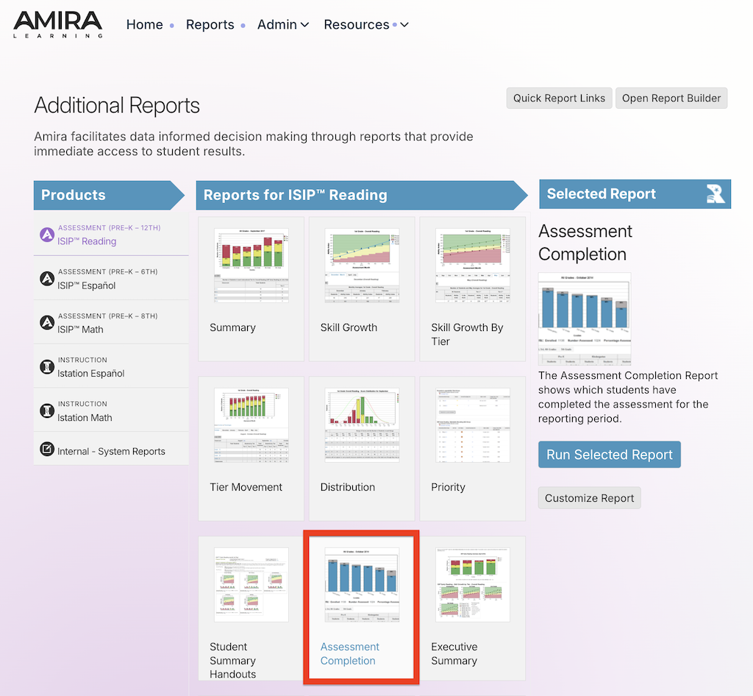The image size is (753, 696).
Task: Open Istation Español instruction icon
Action: [x=46, y=366]
